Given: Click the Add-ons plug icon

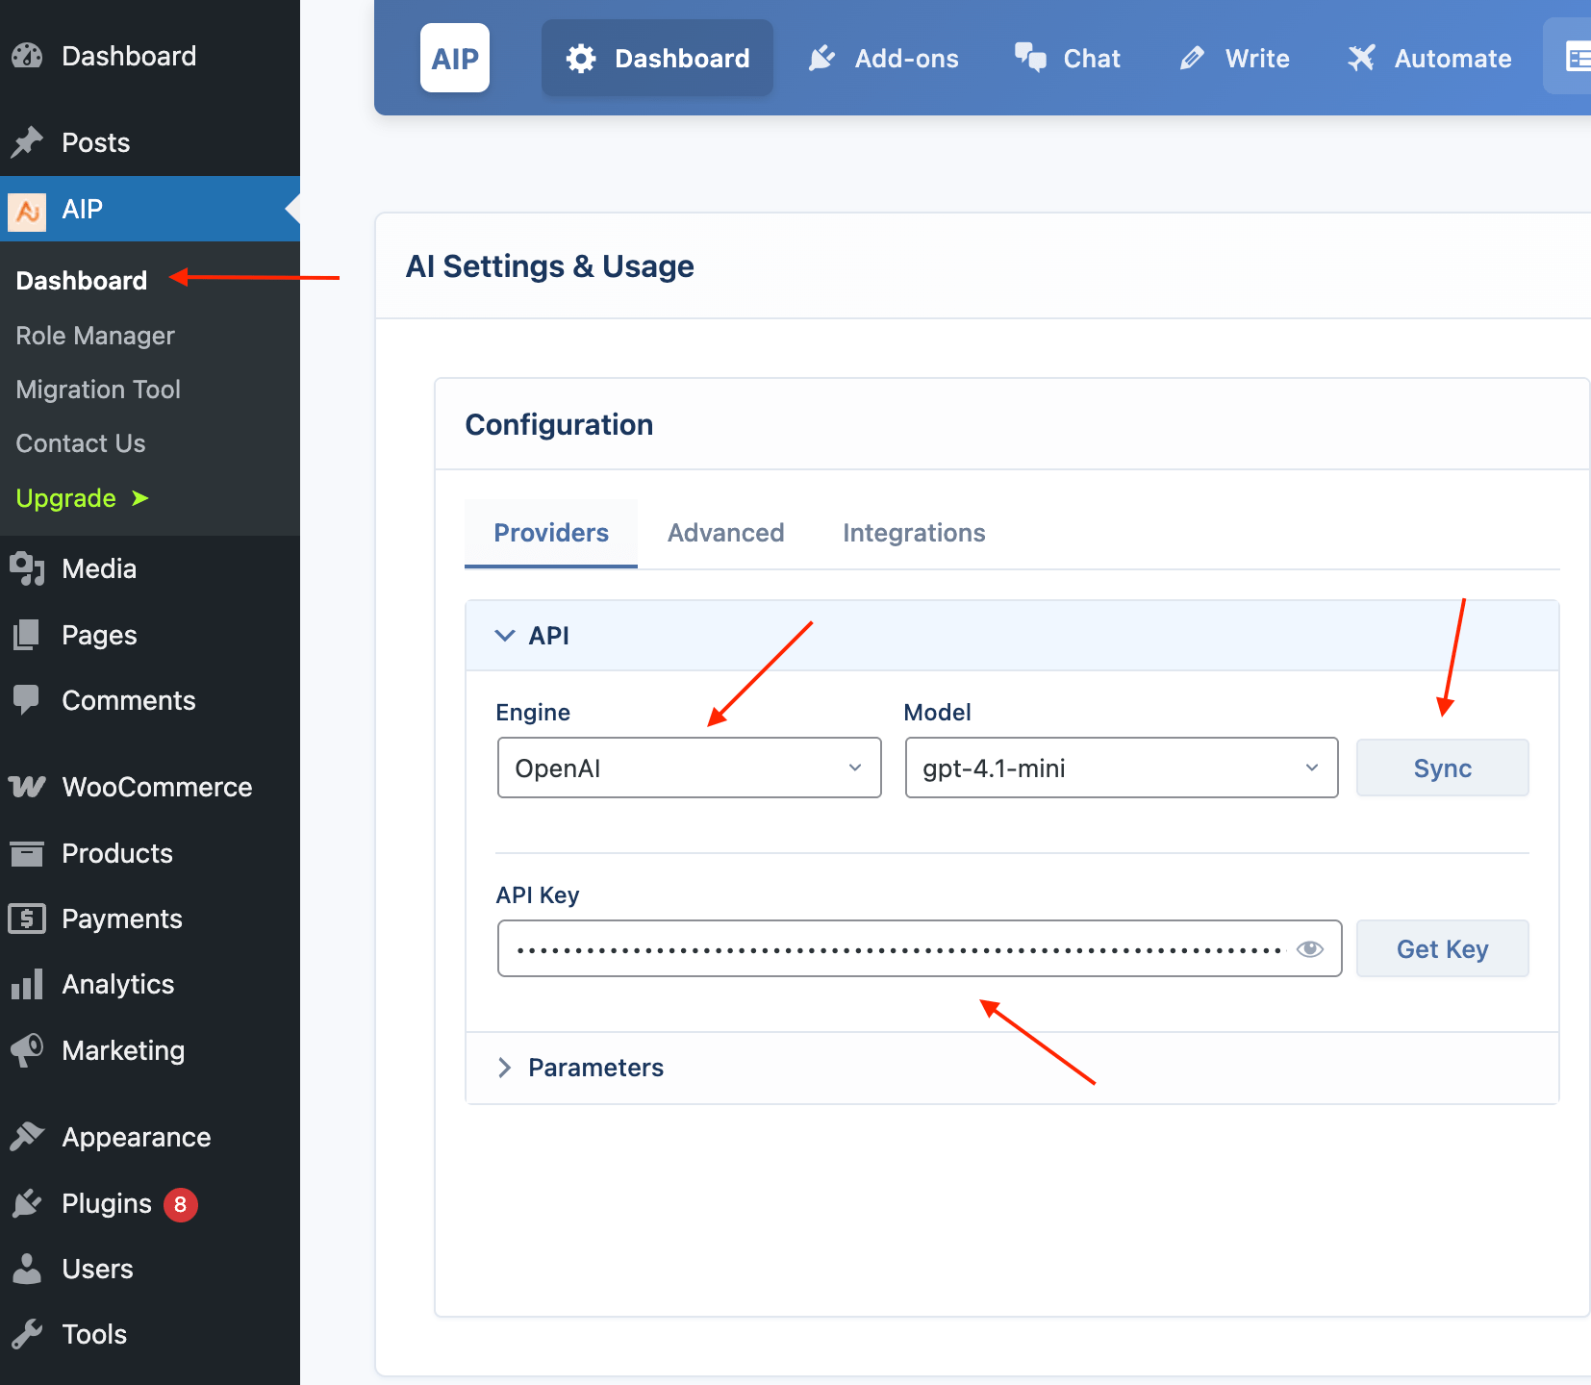Looking at the screenshot, I should point(821,59).
